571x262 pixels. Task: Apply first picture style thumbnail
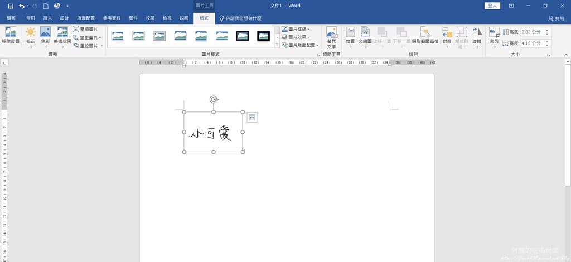[118, 36]
